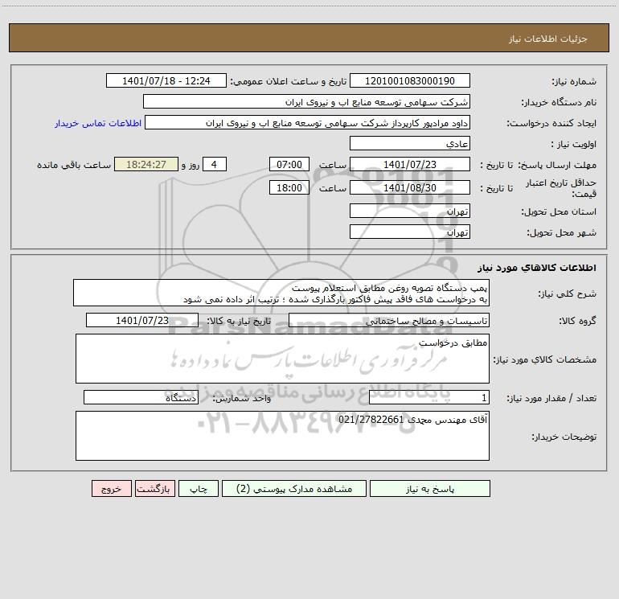Click the تاریخ نیاز به کالا date field
The height and width of the screenshot is (599, 619).
[x=142, y=320]
